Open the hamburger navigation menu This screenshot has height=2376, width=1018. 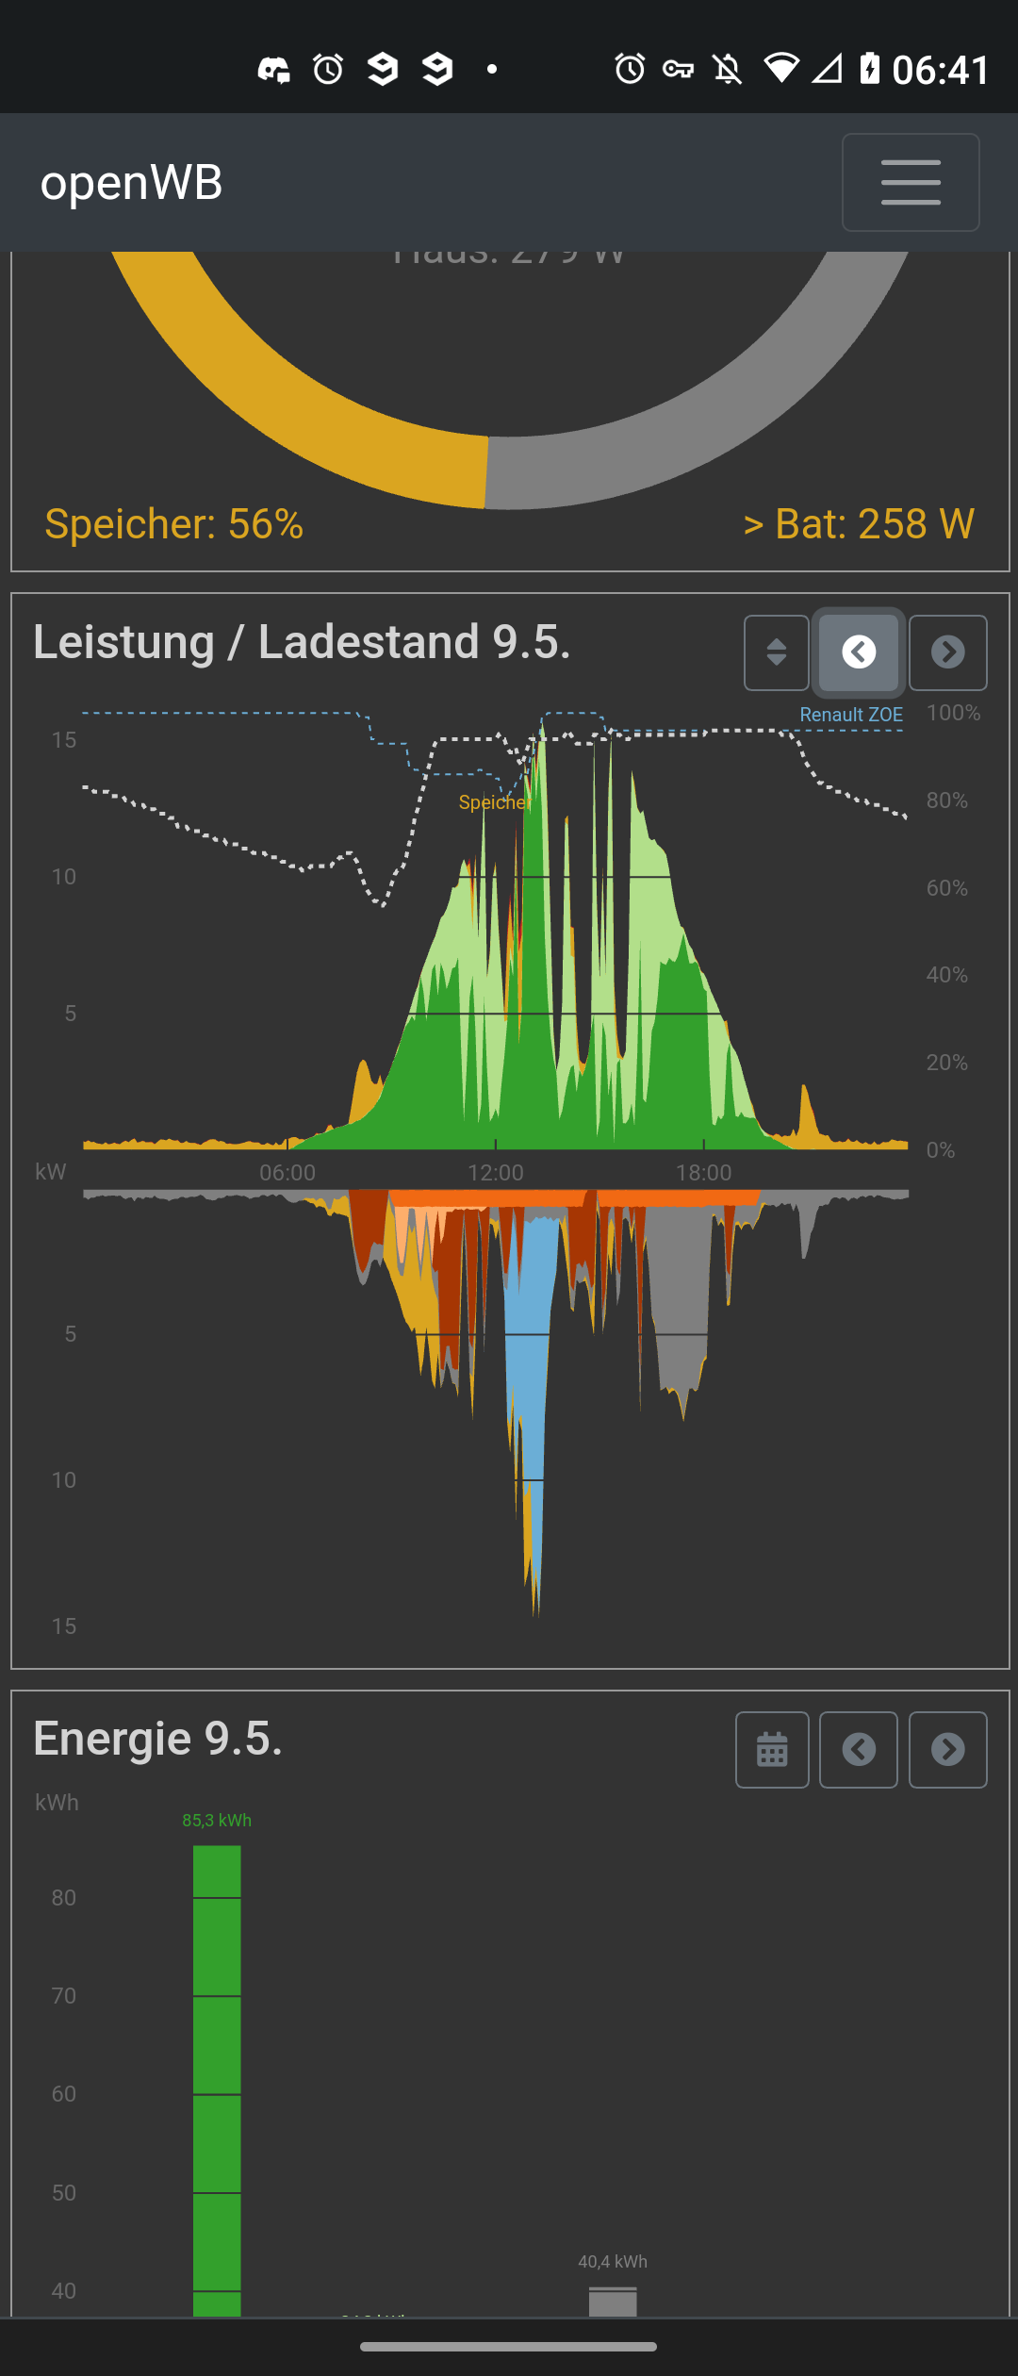(x=911, y=182)
